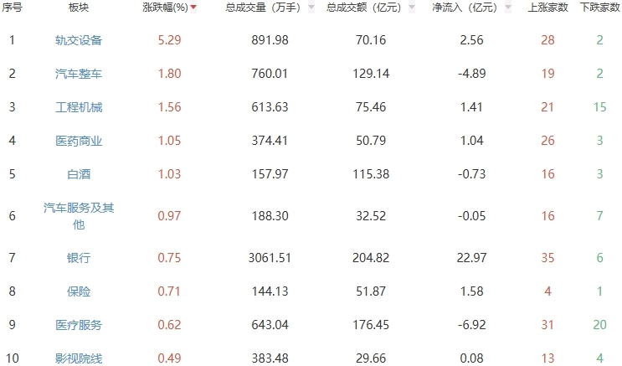Select the 医疗服务 sector link
The height and width of the screenshot is (366, 622).
coord(79,325)
